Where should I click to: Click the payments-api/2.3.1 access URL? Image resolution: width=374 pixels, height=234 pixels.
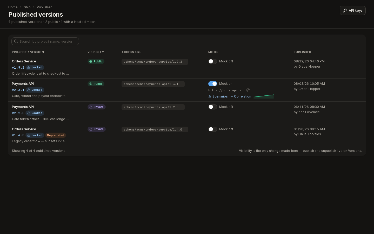pos(153,84)
